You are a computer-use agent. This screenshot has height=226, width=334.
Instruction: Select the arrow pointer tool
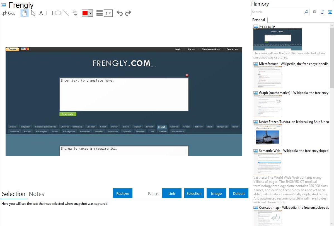pyautogui.click(x=33, y=13)
